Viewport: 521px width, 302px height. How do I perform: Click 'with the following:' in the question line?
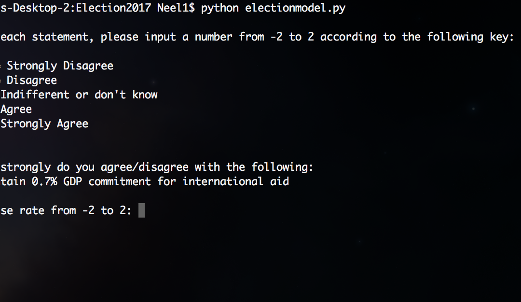coord(254,167)
